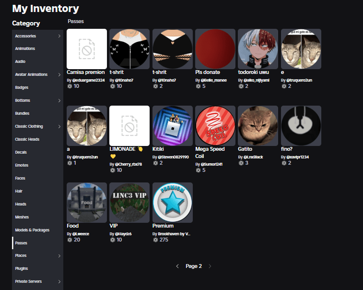Open the Kitiki pass thumbnail
This screenshot has height=290, width=363.
point(172,126)
